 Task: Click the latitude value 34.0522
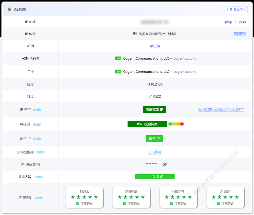tap(155, 96)
